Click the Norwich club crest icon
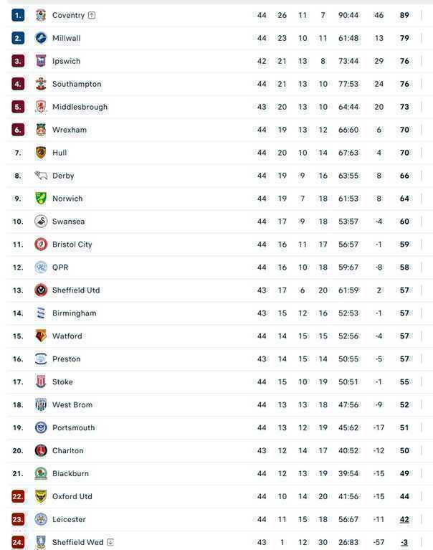433x550 pixels. [x=41, y=199]
